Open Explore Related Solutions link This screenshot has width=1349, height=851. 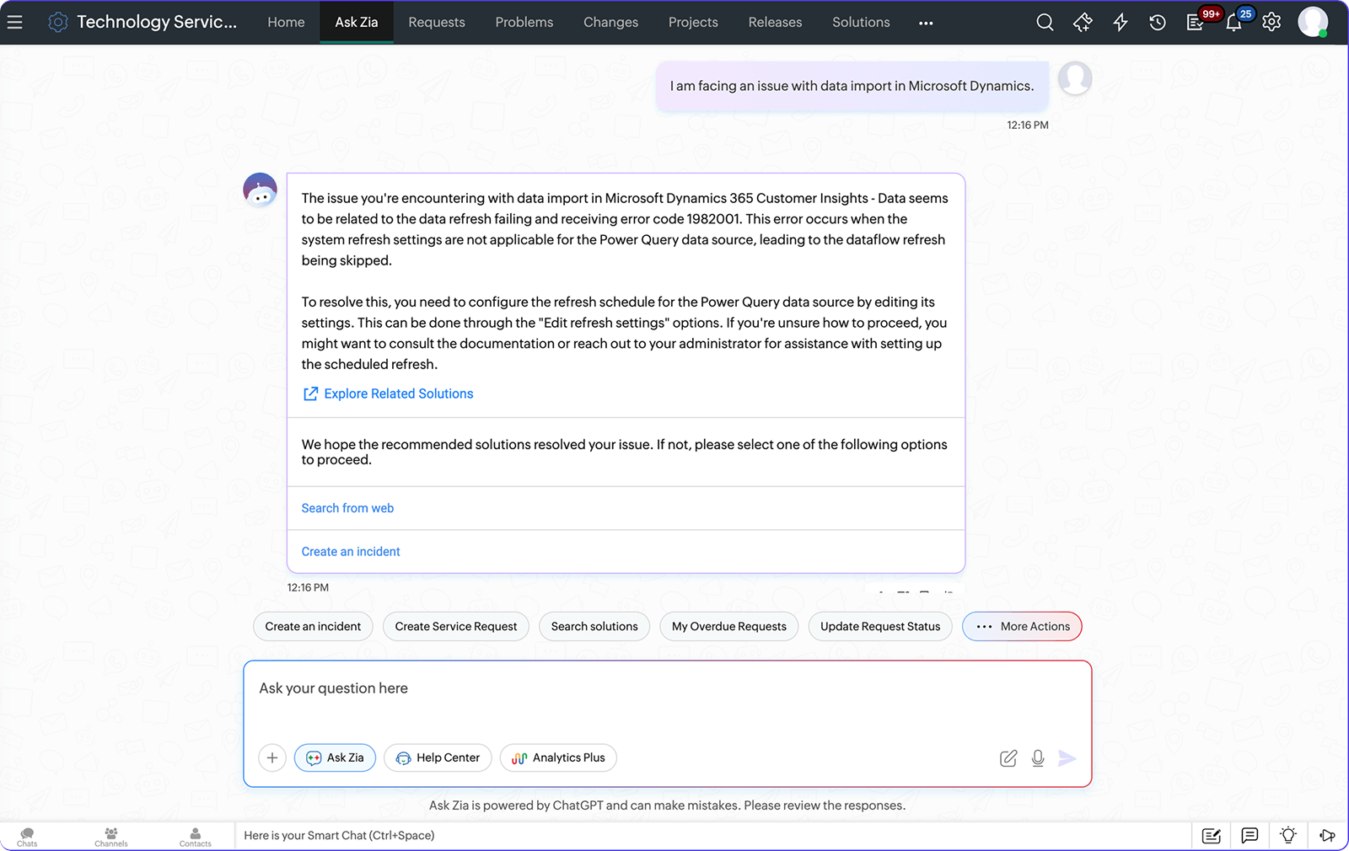tap(398, 393)
